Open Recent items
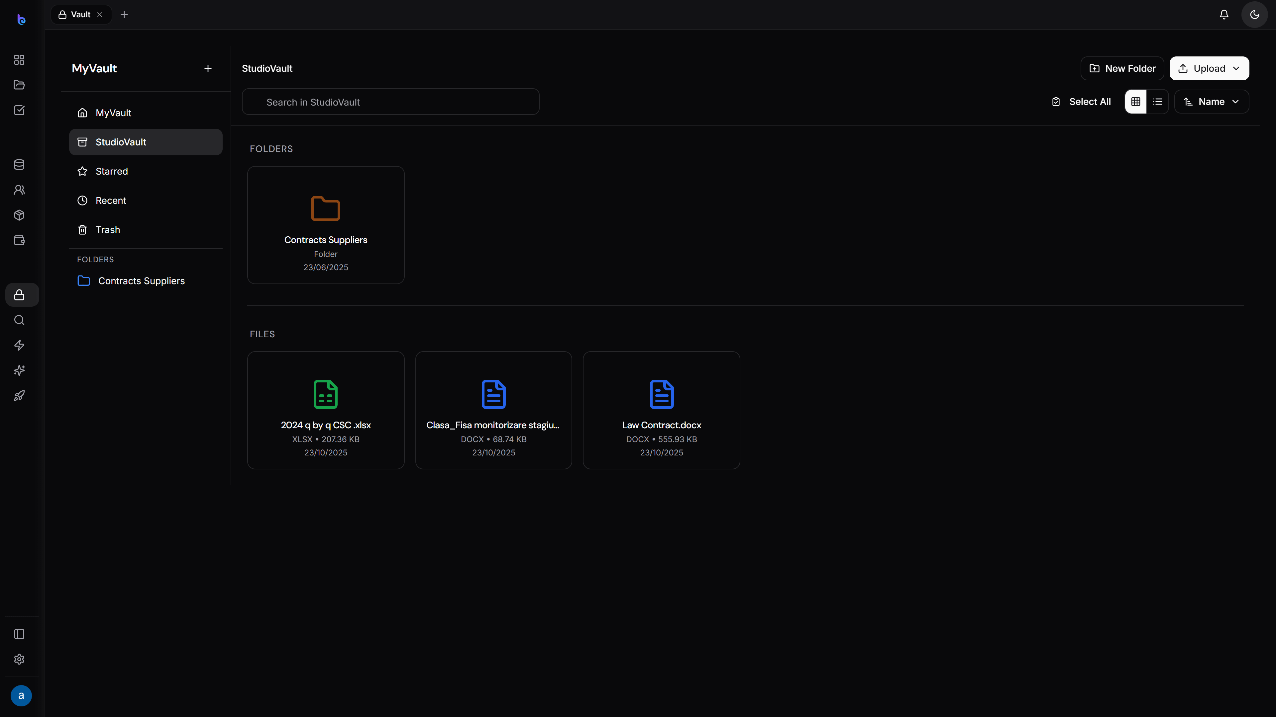1276x717 pixels. (x=146, y=200)
